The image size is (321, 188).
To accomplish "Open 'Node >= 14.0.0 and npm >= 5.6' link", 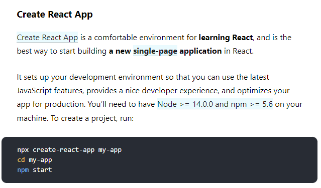I will coord(215,104).
